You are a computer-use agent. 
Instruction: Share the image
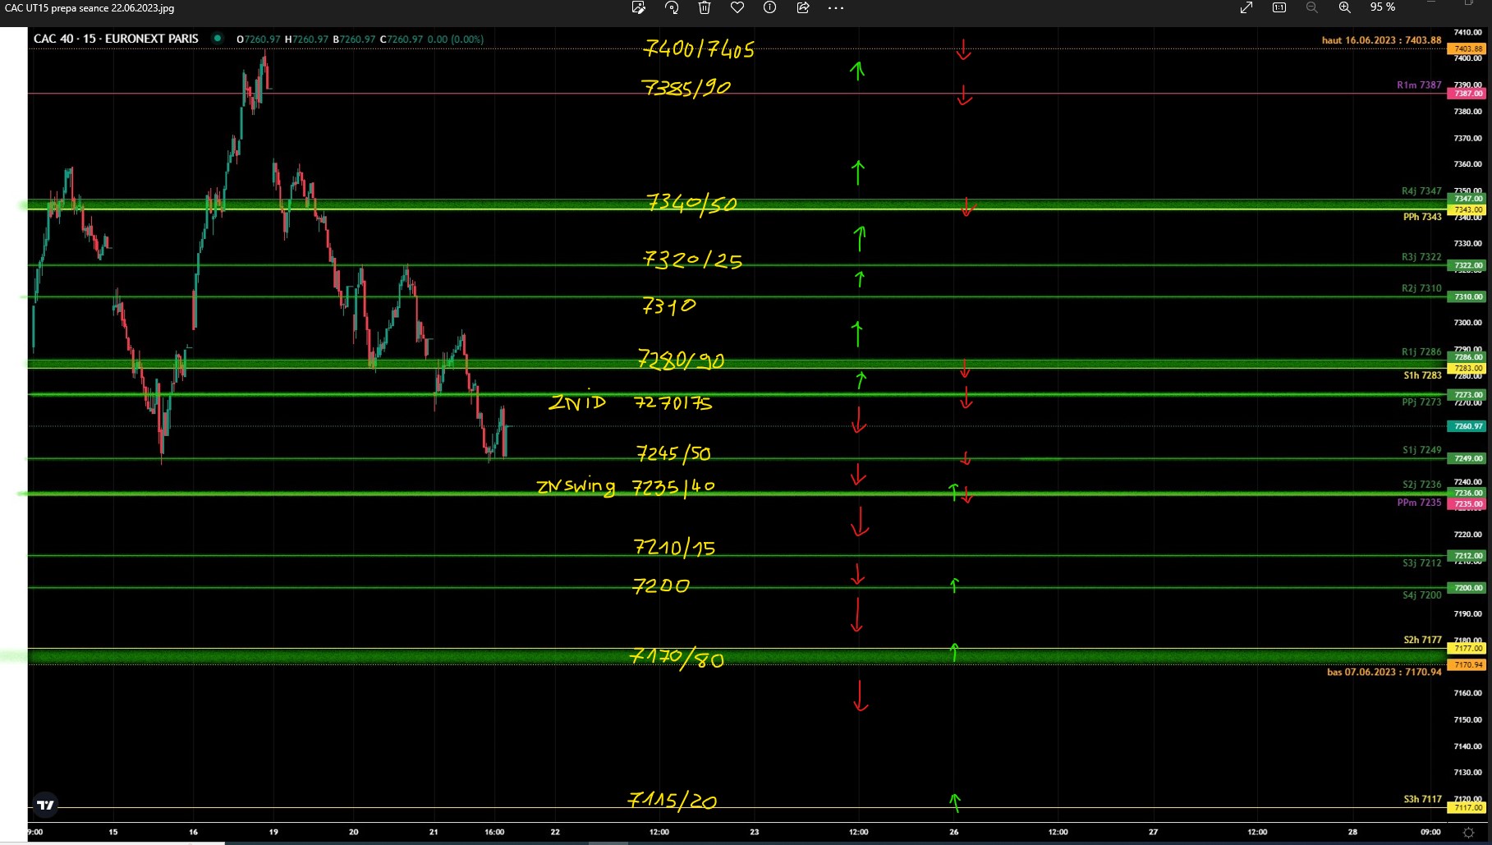click(803, 7)
